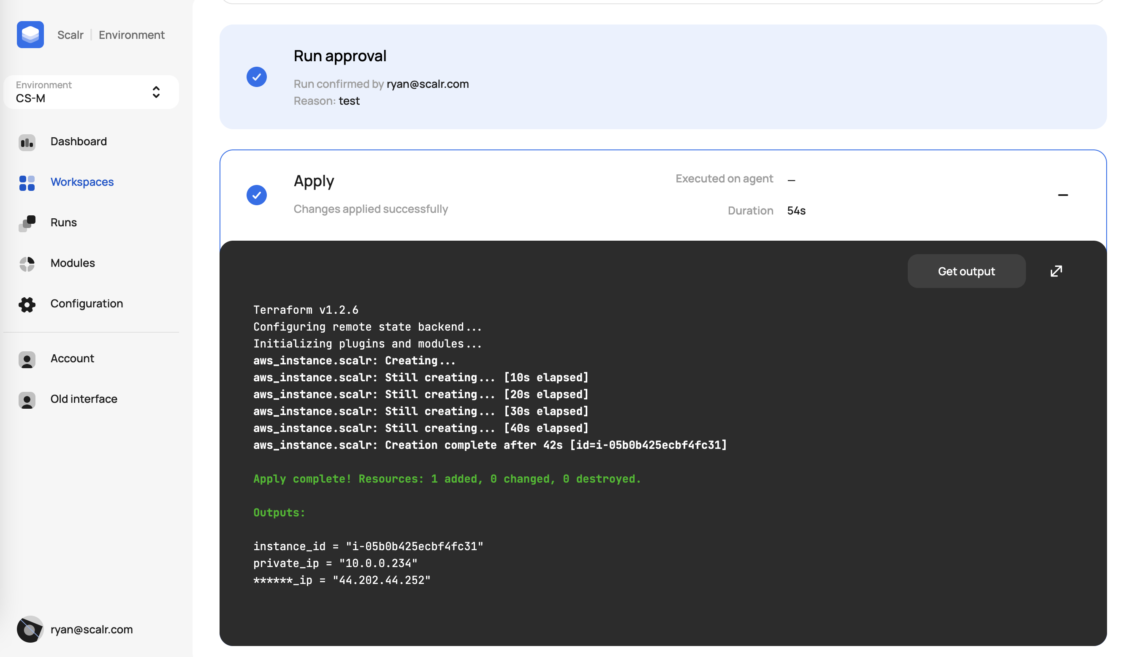Screen dimensions: 1129x657
Task: Open the Modules menu item
Action: [x=73, y=263]
